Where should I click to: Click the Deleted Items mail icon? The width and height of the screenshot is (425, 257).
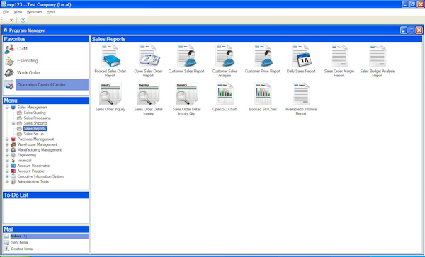7,249
